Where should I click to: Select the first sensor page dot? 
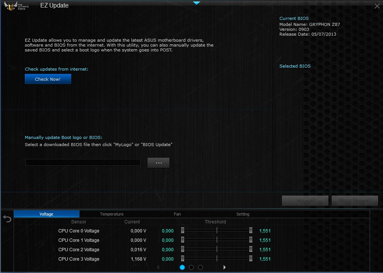coord(182,267)
